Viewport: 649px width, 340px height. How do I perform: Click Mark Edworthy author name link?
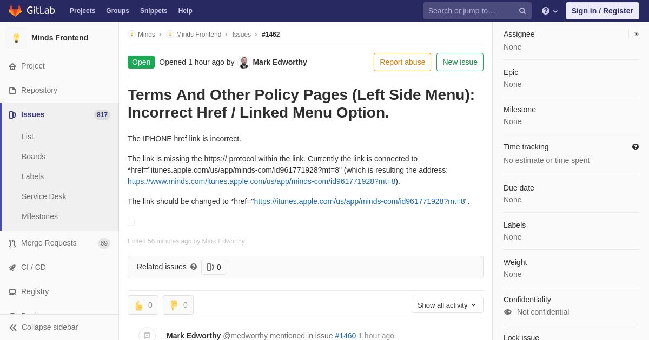280,62
